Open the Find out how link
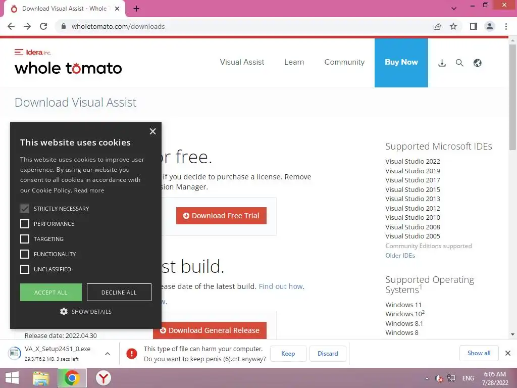517x388 pixels. (281, 286)
